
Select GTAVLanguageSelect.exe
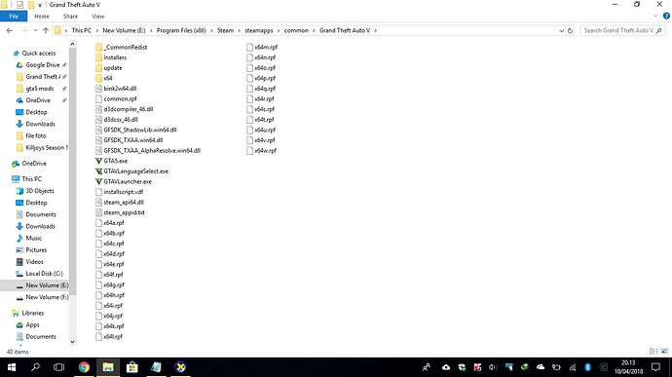tap(131, 171)
